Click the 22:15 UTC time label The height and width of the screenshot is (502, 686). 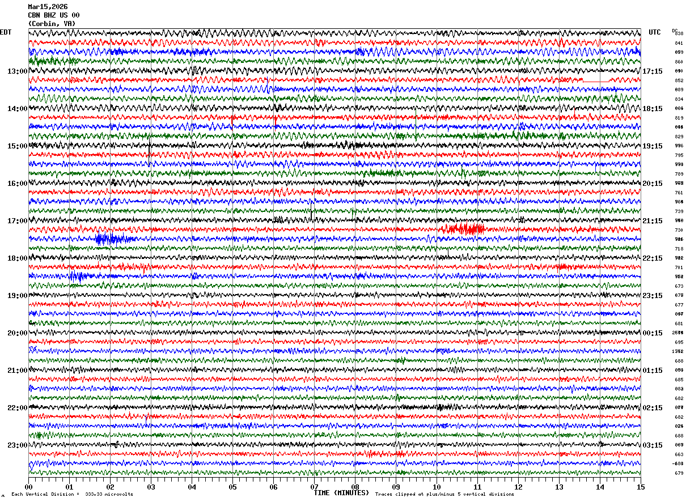coord(653,258)
